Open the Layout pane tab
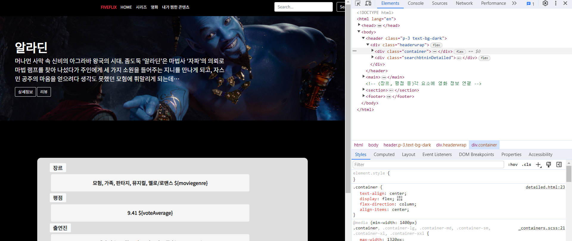572x241 pixels. (x=408, y=155)
